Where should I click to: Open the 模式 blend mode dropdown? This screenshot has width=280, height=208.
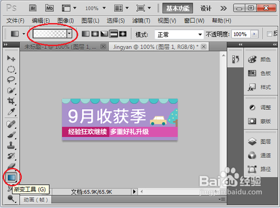tap(179, 35)
